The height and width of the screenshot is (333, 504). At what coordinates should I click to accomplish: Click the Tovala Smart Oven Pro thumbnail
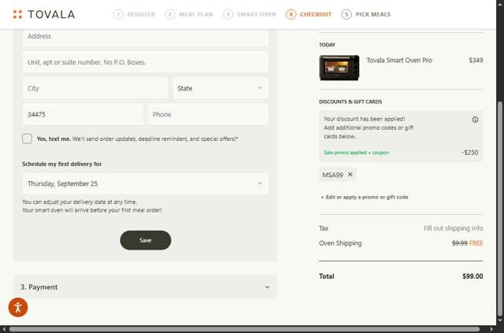point(339,68)
